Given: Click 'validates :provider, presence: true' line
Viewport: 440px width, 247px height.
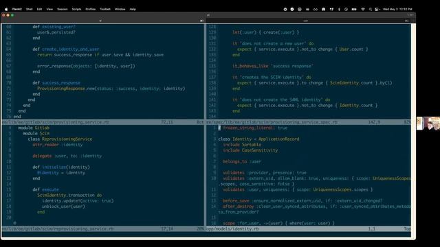Looking at the screenshot, I should pos(265,173).
